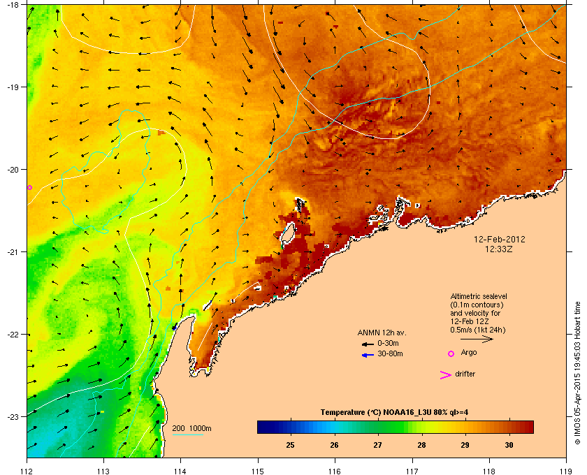587x475 pixels.
Task: Click the magenta Argo float marker near latitude -20
Action: (29, 187)
